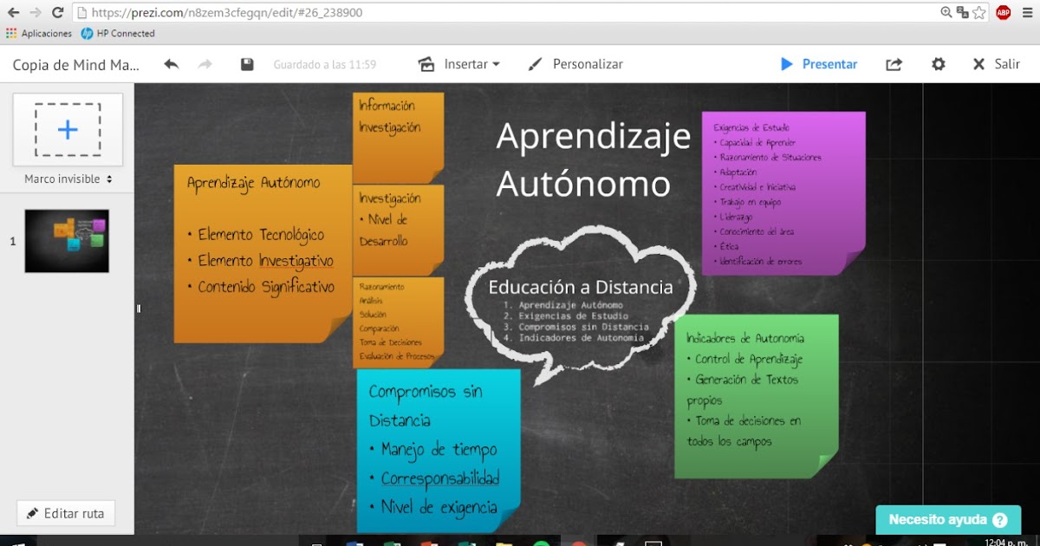Click the image icon beside Insertar
This screenshot has width=1040, height=546.
pyautogui.click(x=426, y=63)
